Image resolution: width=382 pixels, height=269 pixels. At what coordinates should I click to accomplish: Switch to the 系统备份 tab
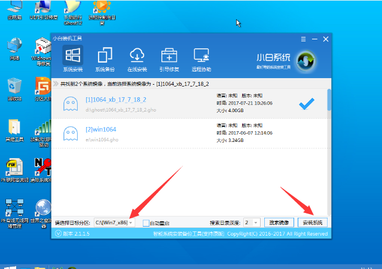(x=105, y=59)
